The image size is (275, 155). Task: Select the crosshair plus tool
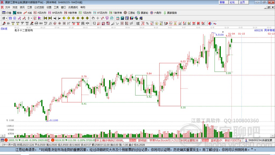click(x=98, y=18)
